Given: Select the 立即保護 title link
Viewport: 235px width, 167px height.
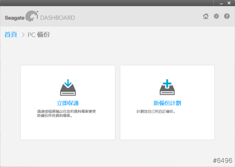Looking at the screenshot, I should pos(68,103).
